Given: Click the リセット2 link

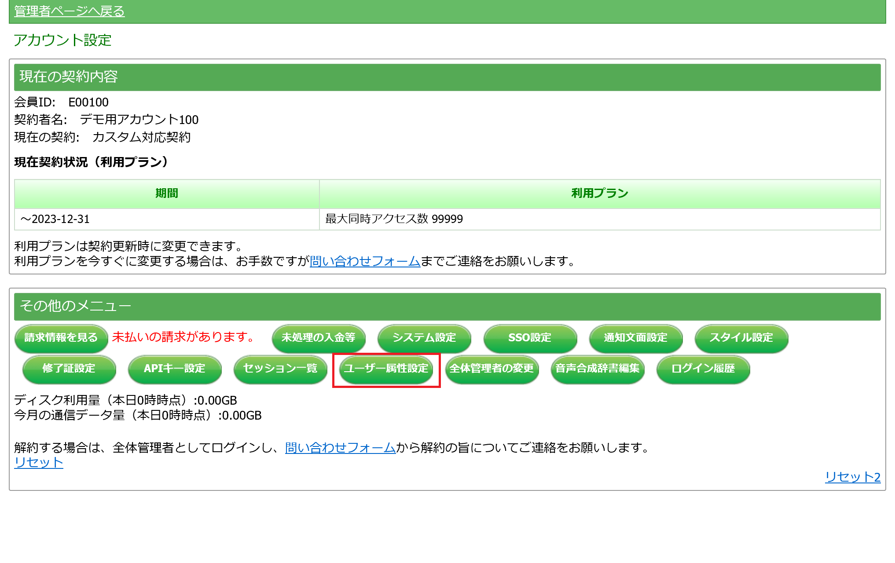Looking at the screenshot, I should point(853,477).
